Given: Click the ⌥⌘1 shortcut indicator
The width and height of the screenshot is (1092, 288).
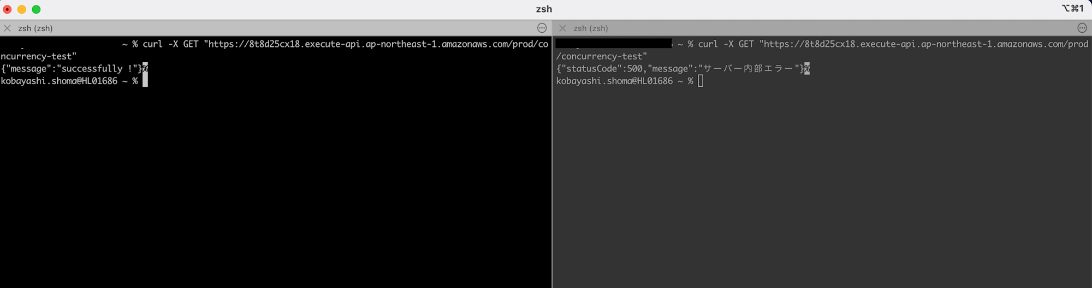Looking at the screenshot, I should tap(1072, 8).
